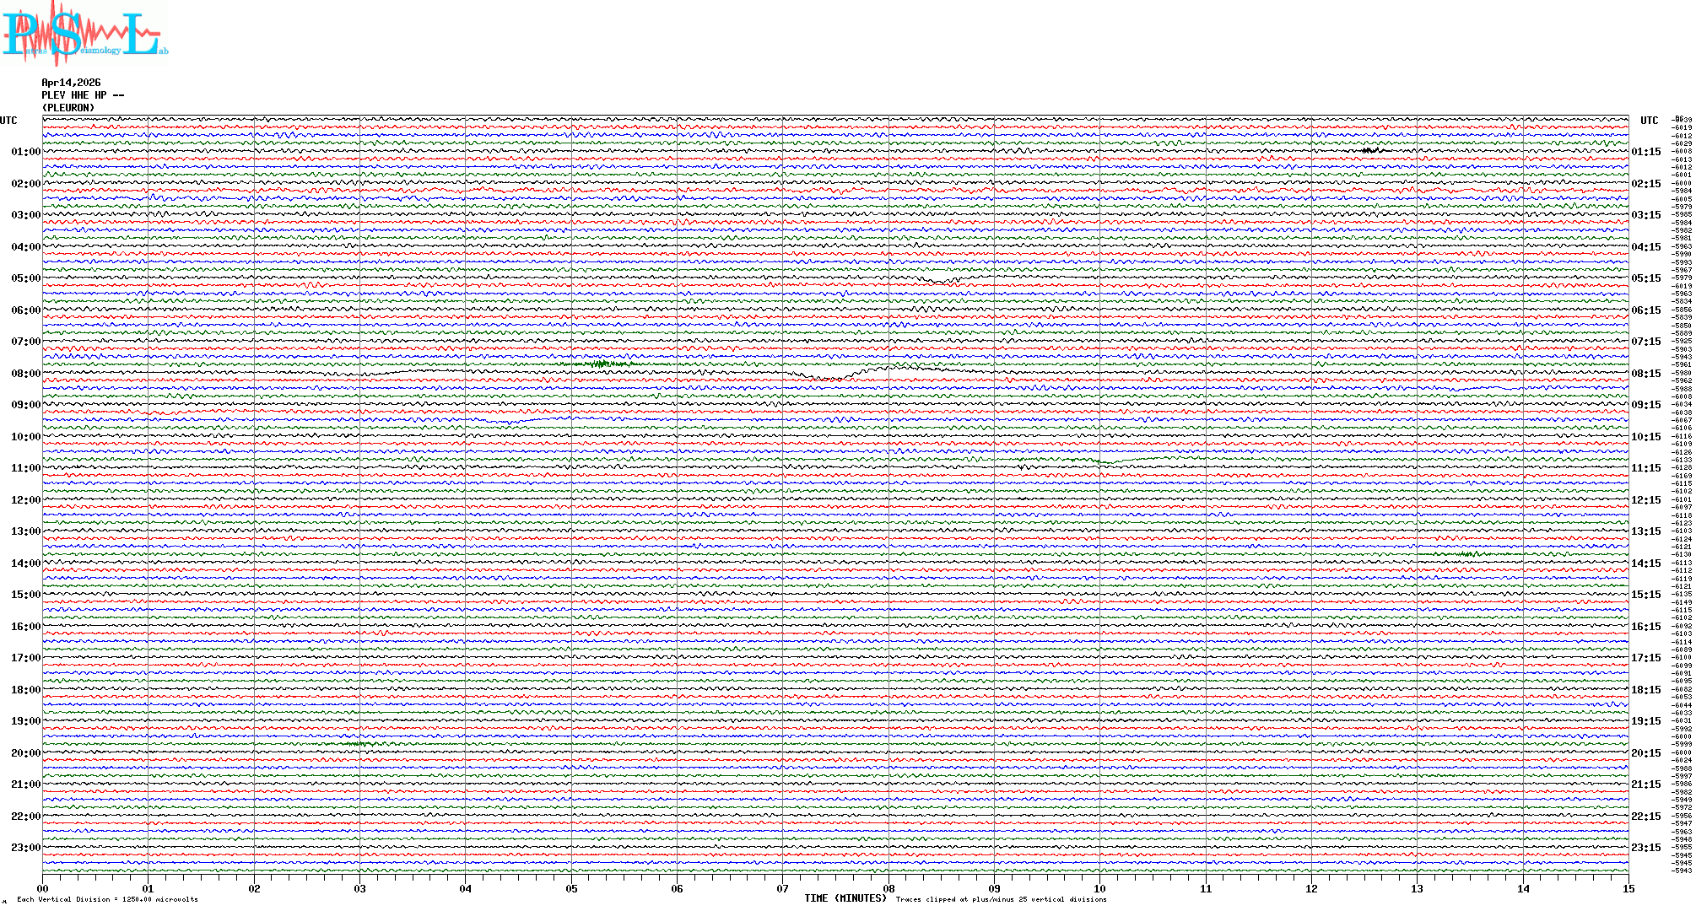Screen dimensions: 1696x911
Task: Click the 13:00 hour label on left
Action: point(25,531)
